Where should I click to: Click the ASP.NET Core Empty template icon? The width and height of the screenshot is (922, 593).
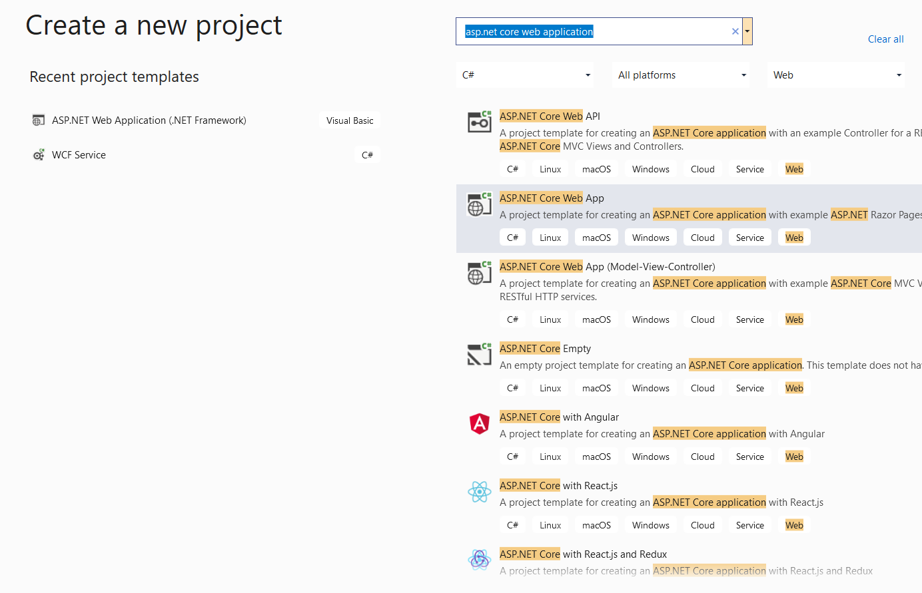(x=480, y=354)
